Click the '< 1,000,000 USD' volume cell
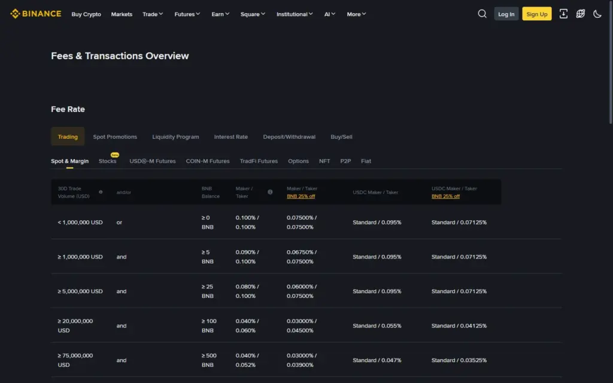Image resolution: width=613 pixels, height=383 pixels. pos(80,223)
